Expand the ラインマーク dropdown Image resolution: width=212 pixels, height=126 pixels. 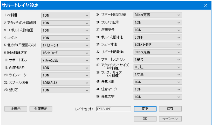coord(66,75)
